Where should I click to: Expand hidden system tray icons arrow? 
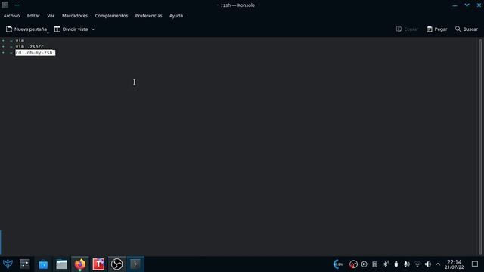pos(438,264)
